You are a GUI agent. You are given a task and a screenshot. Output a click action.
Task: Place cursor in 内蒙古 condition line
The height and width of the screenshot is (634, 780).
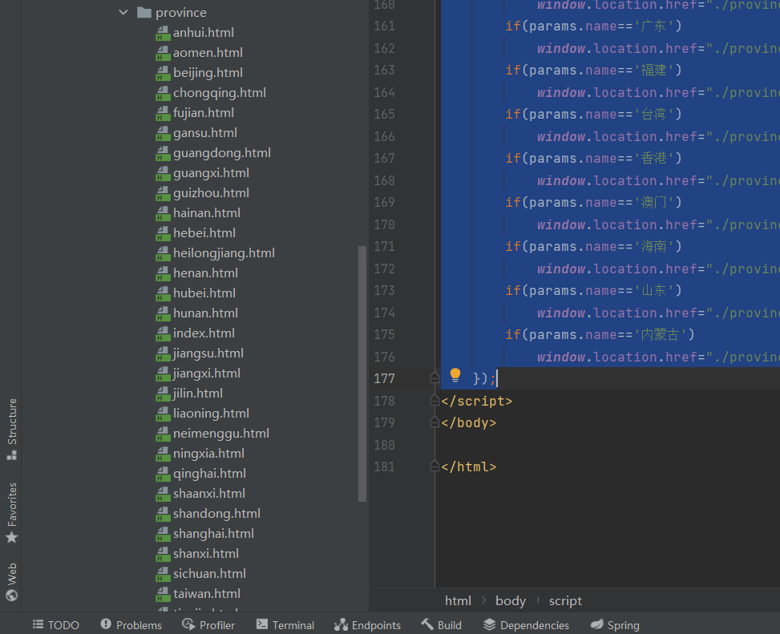(600, 335)
